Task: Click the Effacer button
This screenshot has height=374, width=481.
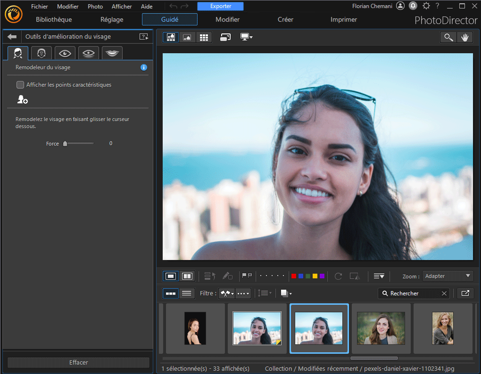Action: tap(78, 362)
